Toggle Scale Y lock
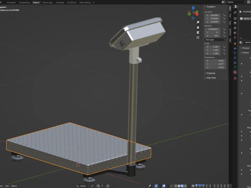Viewport: 251px width, 188px height. [224, 50]
